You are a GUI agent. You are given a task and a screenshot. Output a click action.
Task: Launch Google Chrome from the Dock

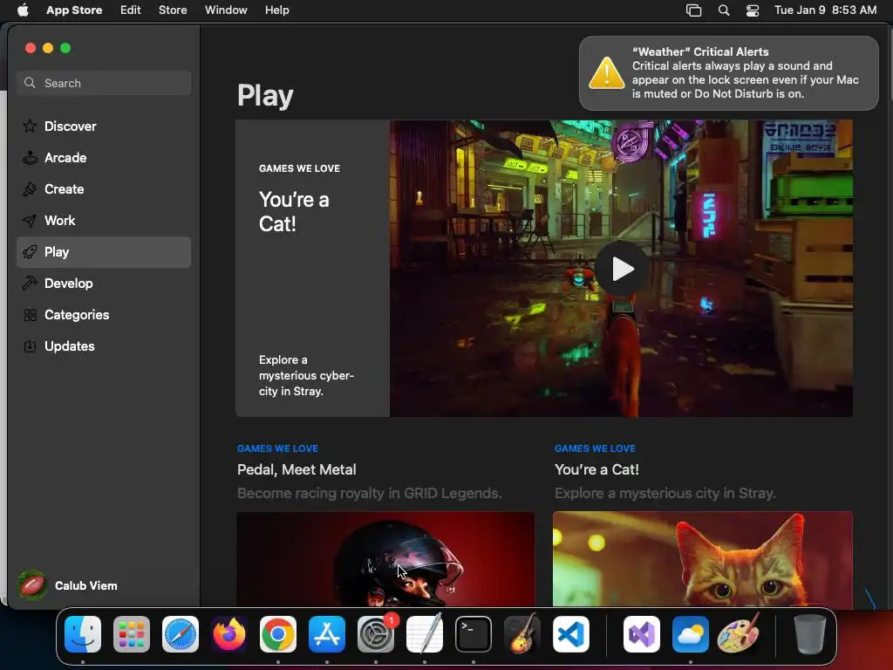pyautogui.click(x=278, y=634)
